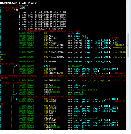Click address 0x00400768
131x134 pixels.
point(26,41)
